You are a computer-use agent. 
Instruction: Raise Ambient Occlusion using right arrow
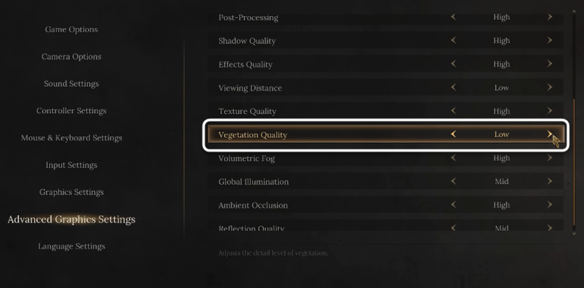[x=550, y=205]
